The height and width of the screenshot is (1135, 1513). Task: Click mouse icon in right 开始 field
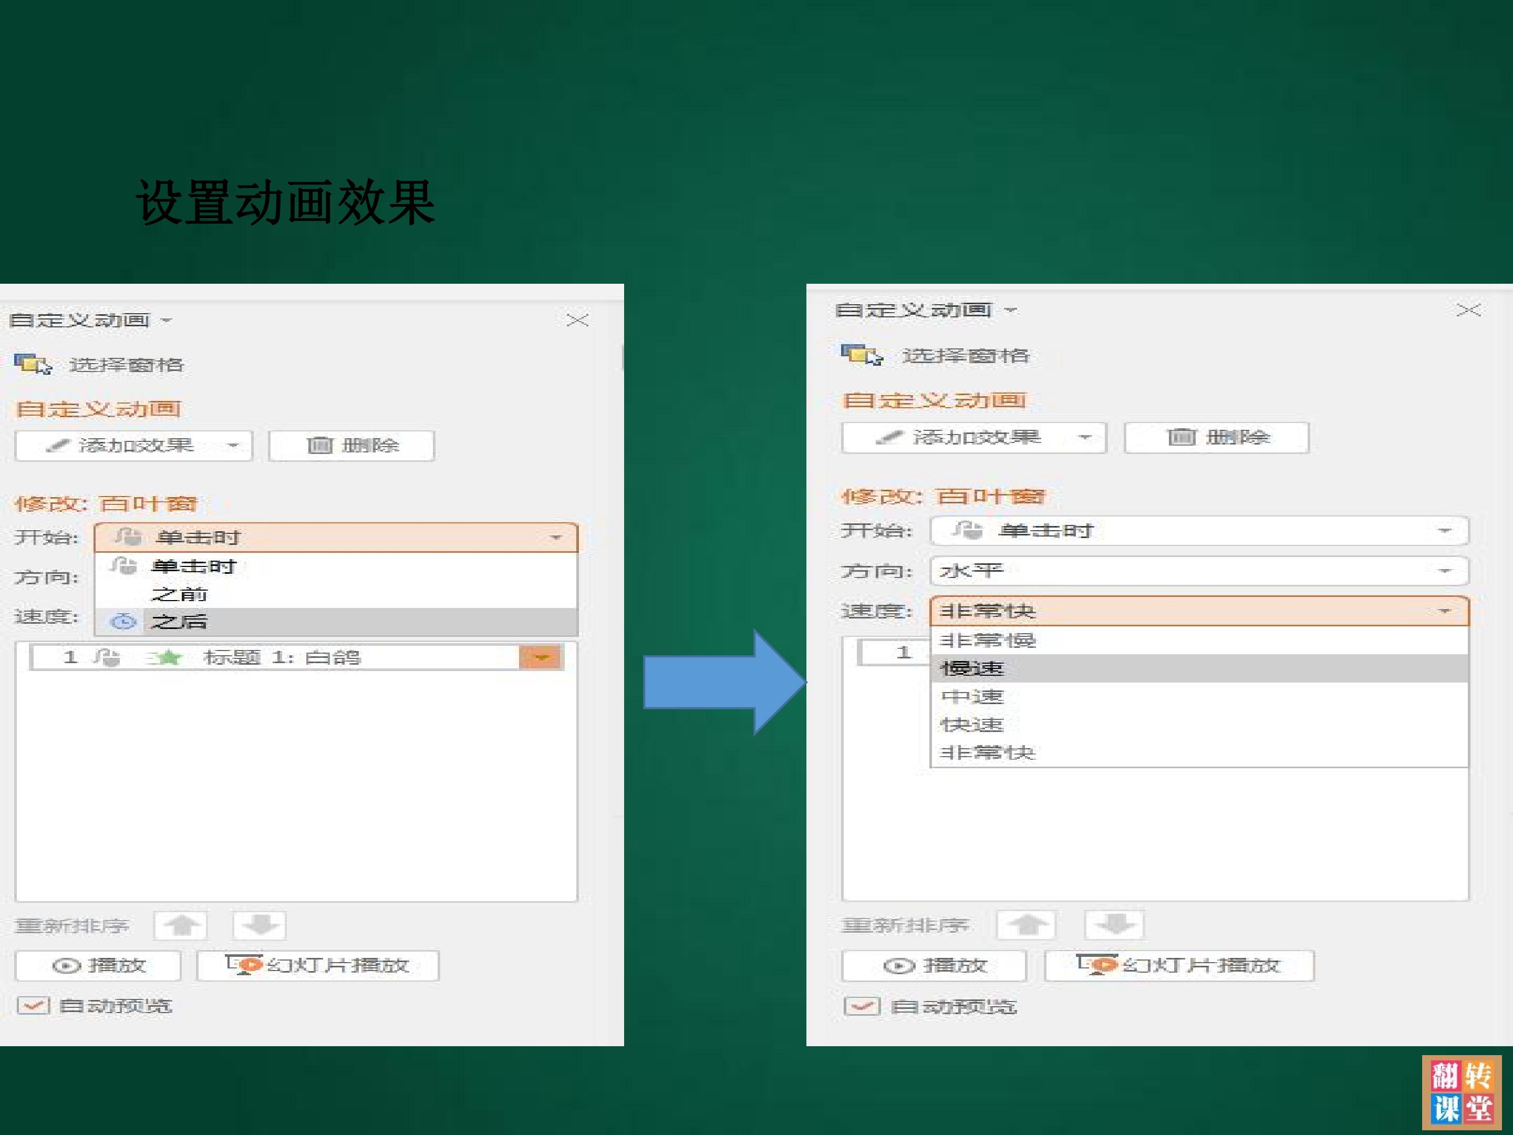coord(968,530)
